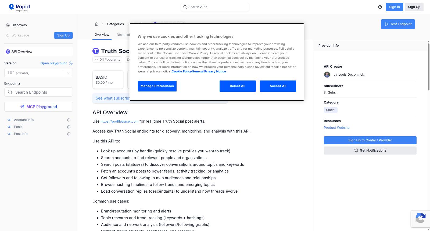
Task: Click Louis Deconinck's avatar
Action: coord(327,75)
